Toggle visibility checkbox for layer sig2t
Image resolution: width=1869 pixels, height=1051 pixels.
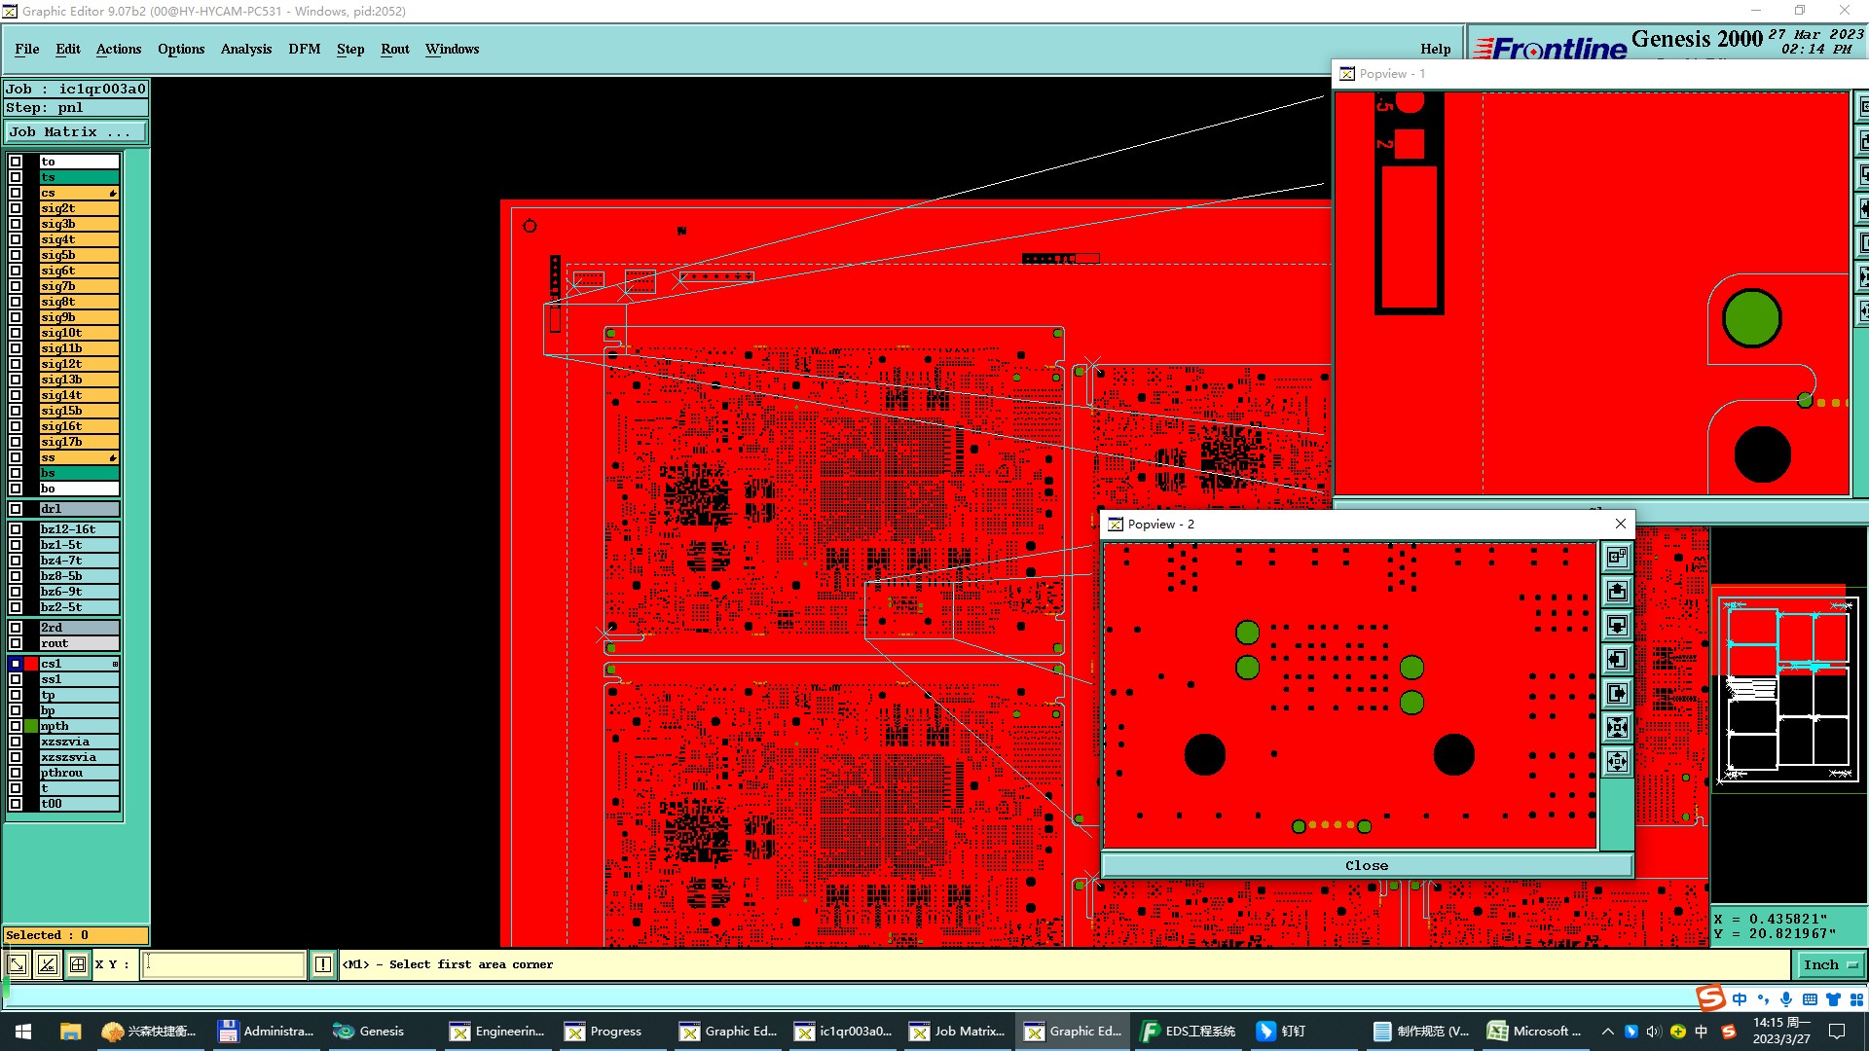[16, 208]
